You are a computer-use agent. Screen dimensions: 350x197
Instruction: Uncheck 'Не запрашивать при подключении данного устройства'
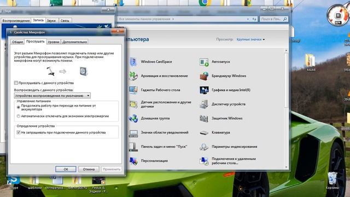(19, 132)
